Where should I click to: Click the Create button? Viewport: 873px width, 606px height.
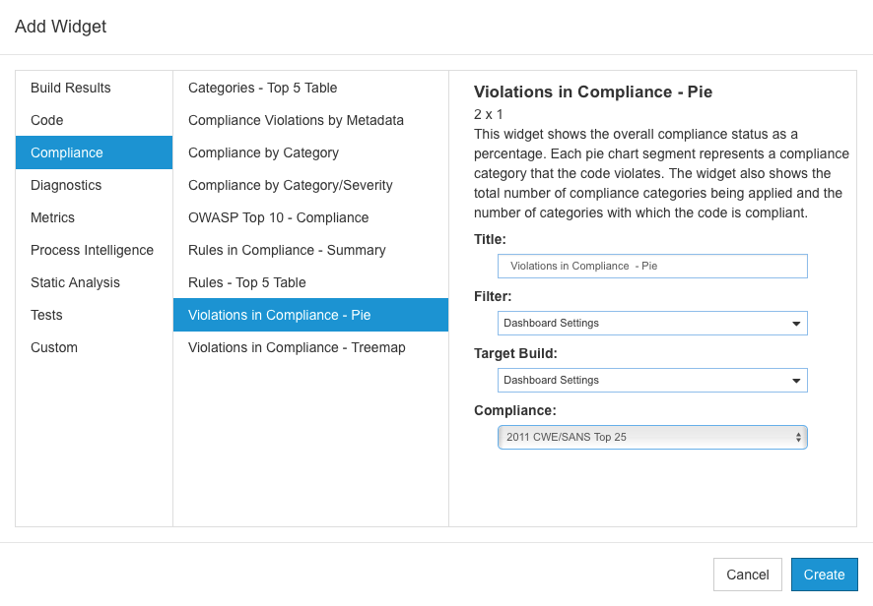pyautogui.click(x=824, y=575)
